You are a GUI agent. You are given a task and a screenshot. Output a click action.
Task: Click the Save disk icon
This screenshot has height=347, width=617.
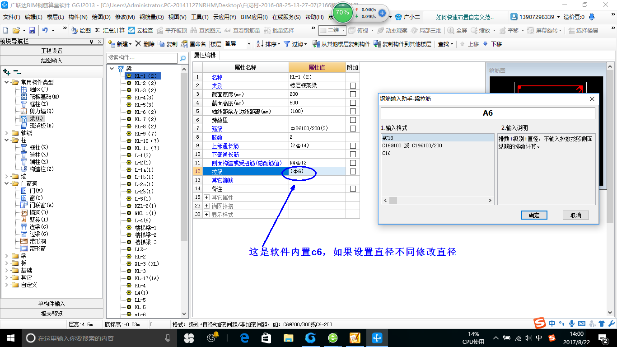[32, 30]
